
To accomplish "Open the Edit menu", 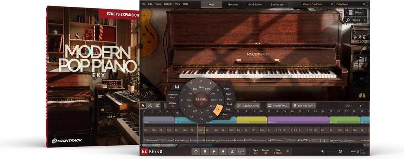I will click(x=150, y=4).
